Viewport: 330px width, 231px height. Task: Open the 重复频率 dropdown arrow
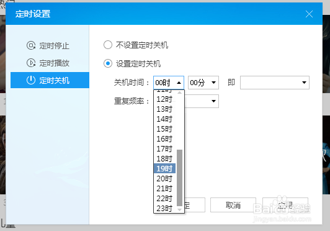pyautogui.click(x=213, y=101)
